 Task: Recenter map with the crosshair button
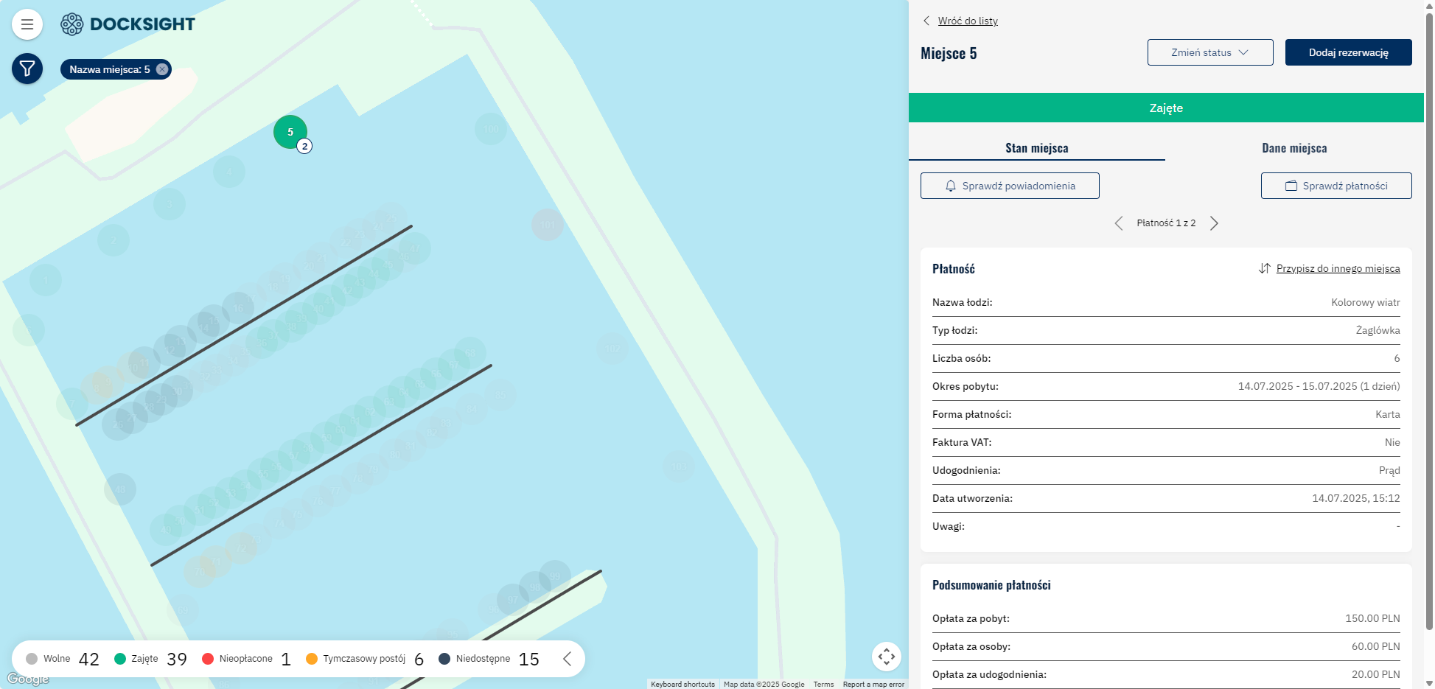point(887,656)
